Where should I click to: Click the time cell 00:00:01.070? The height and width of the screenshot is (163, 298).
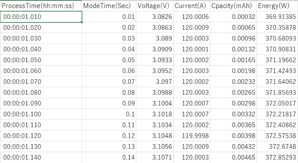[41, 81]
